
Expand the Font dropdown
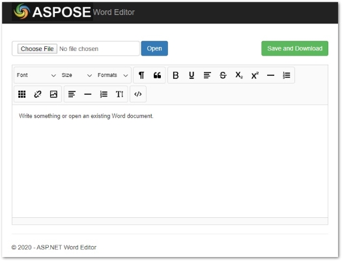coord(36,75)
